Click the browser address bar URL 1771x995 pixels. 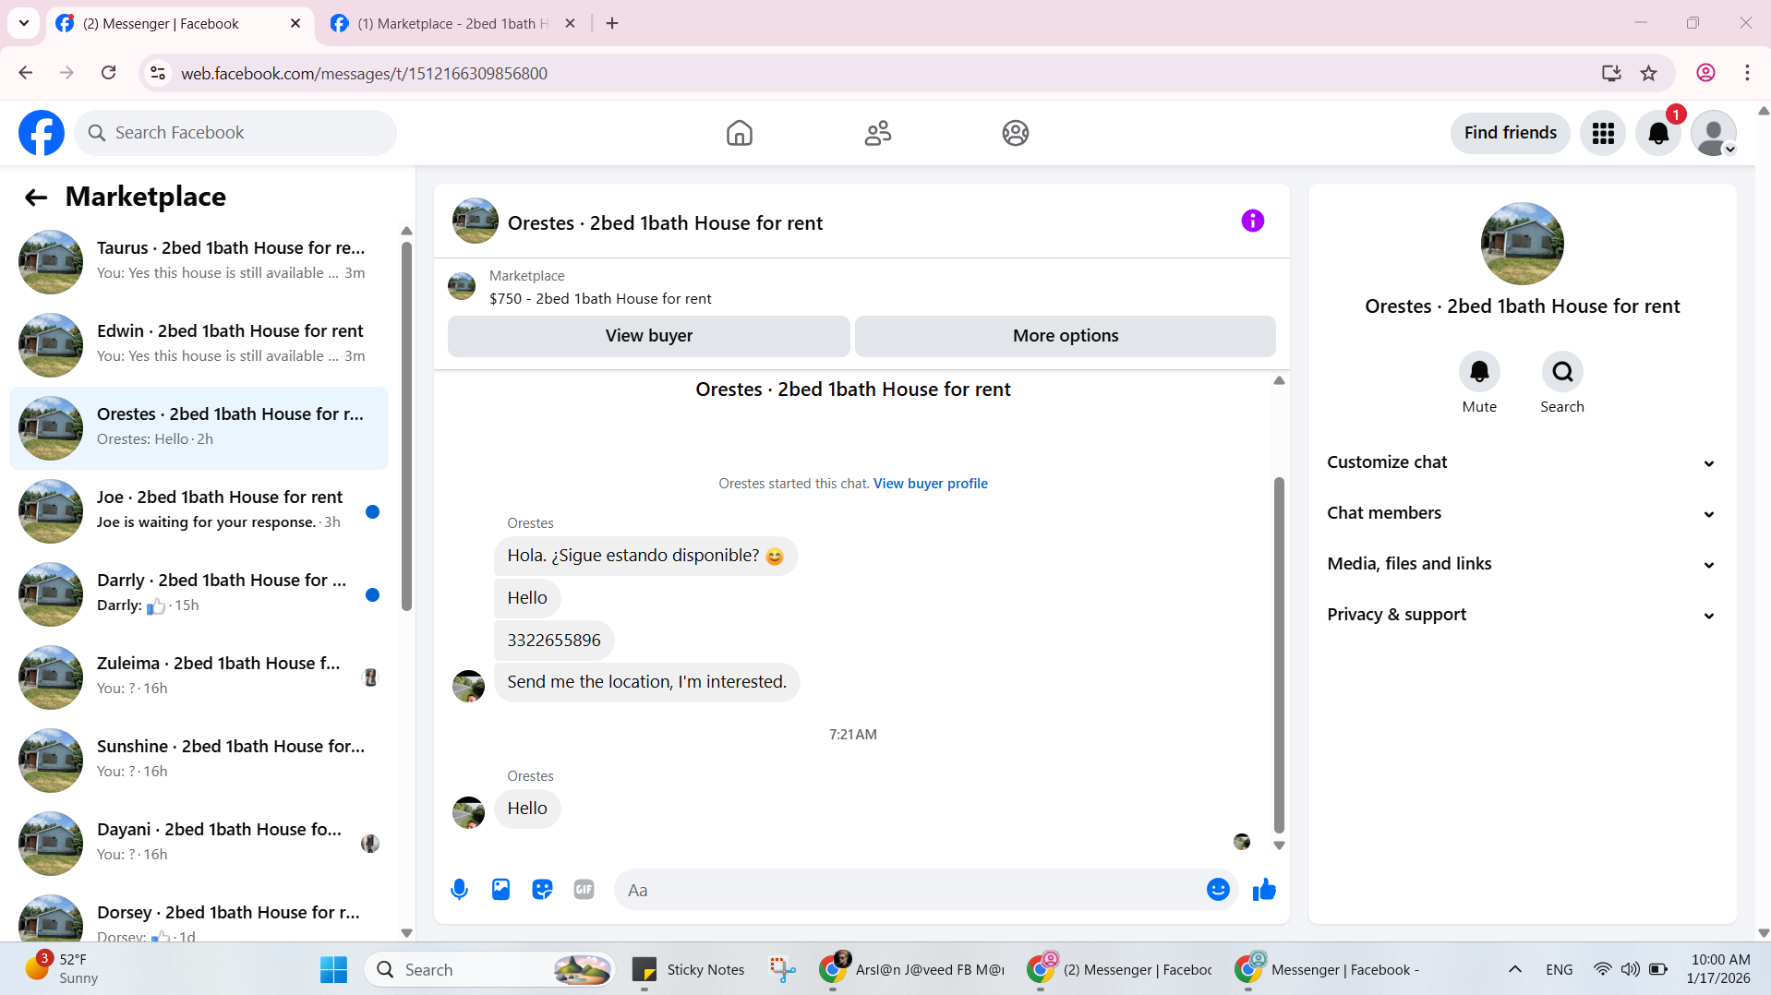click(x=364, y=73)
